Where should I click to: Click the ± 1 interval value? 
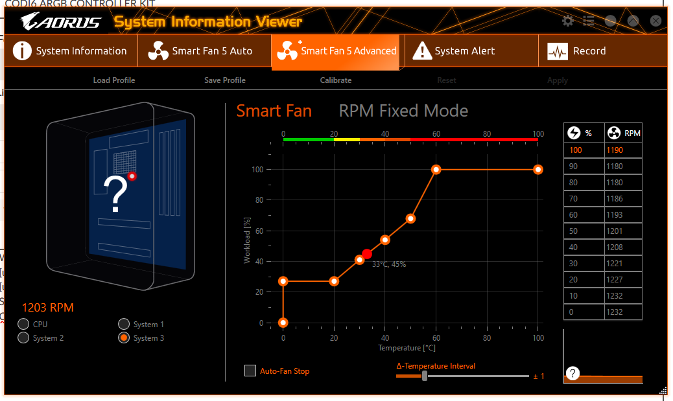click(539, 376)
